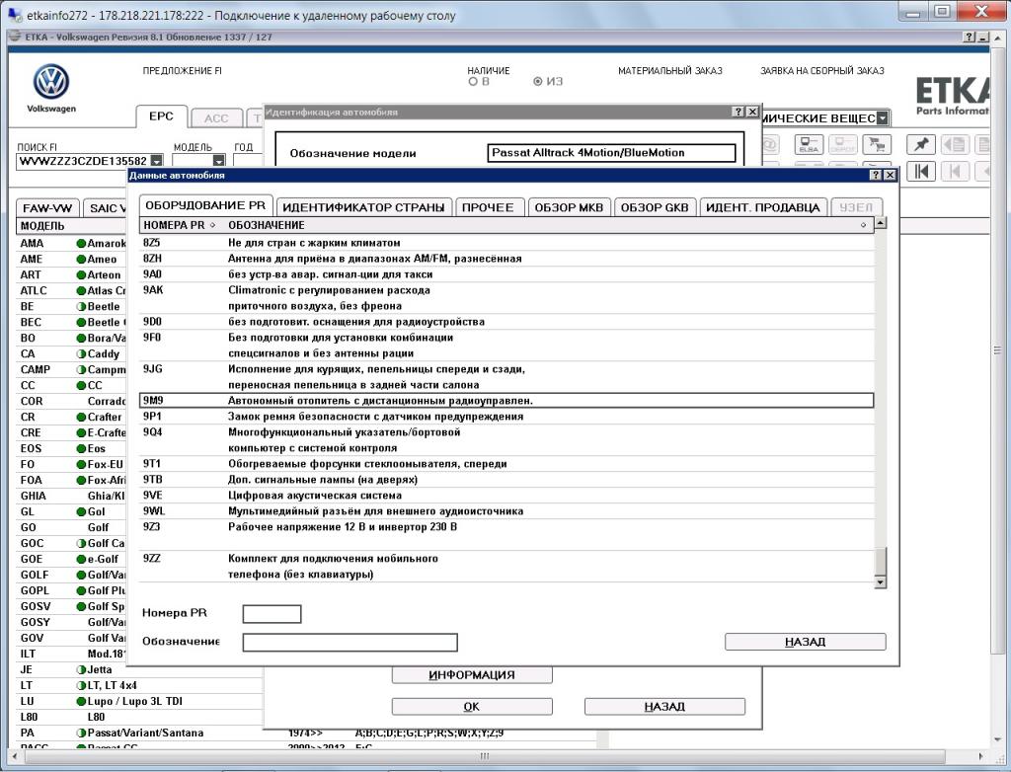Click the equipment list vertical scrollbar thumb
Viewport: 1011px width, 772px height.
coord(880,561)
